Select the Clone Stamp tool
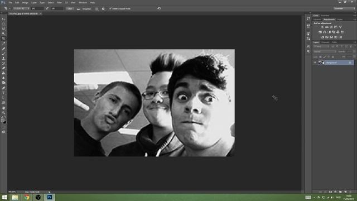Screen dimensions: 357x201 [3, 58]
